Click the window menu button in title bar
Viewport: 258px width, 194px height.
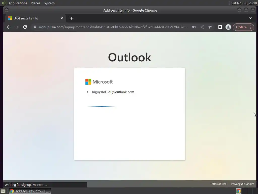(7, 10)
